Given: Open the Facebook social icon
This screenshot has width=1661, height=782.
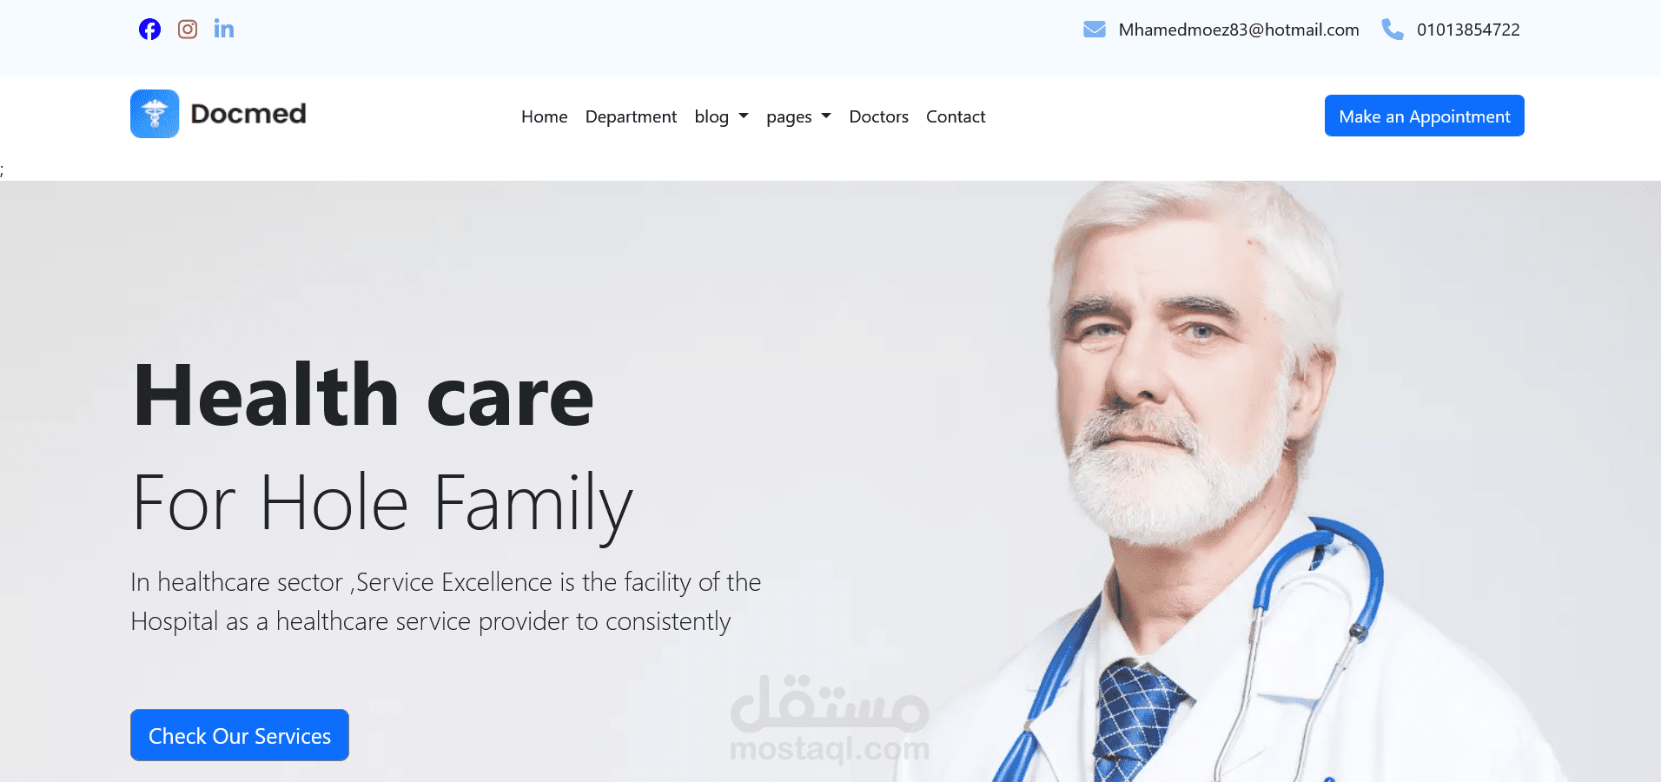Looking at the screenshot, I should 149,30.
